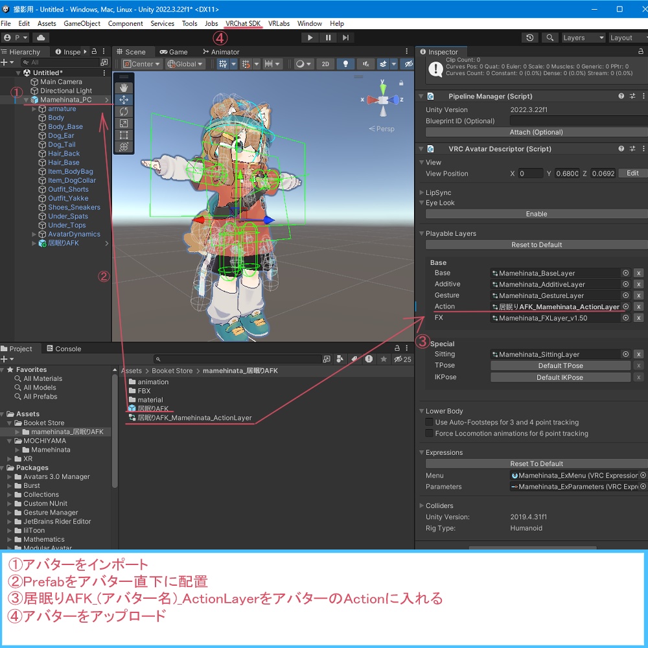Open the Center pivot dropdown in Scene toolbar
The height and width of the screenshot is (648, 648).
tap(141, 64)
